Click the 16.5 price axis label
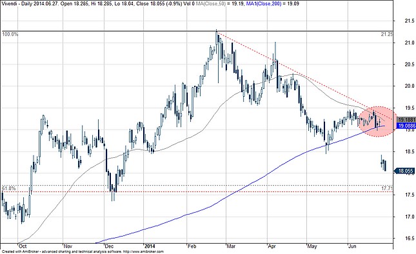The image size is (416, 254). (x=410, y=239)
